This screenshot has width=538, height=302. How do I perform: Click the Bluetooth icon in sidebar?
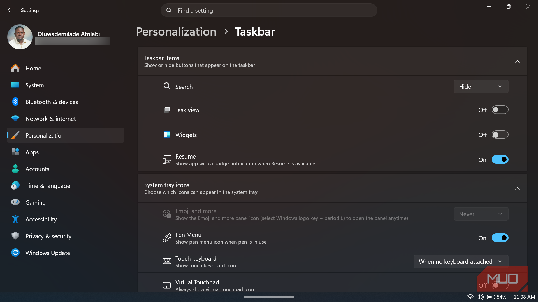[x=15, y=102]
